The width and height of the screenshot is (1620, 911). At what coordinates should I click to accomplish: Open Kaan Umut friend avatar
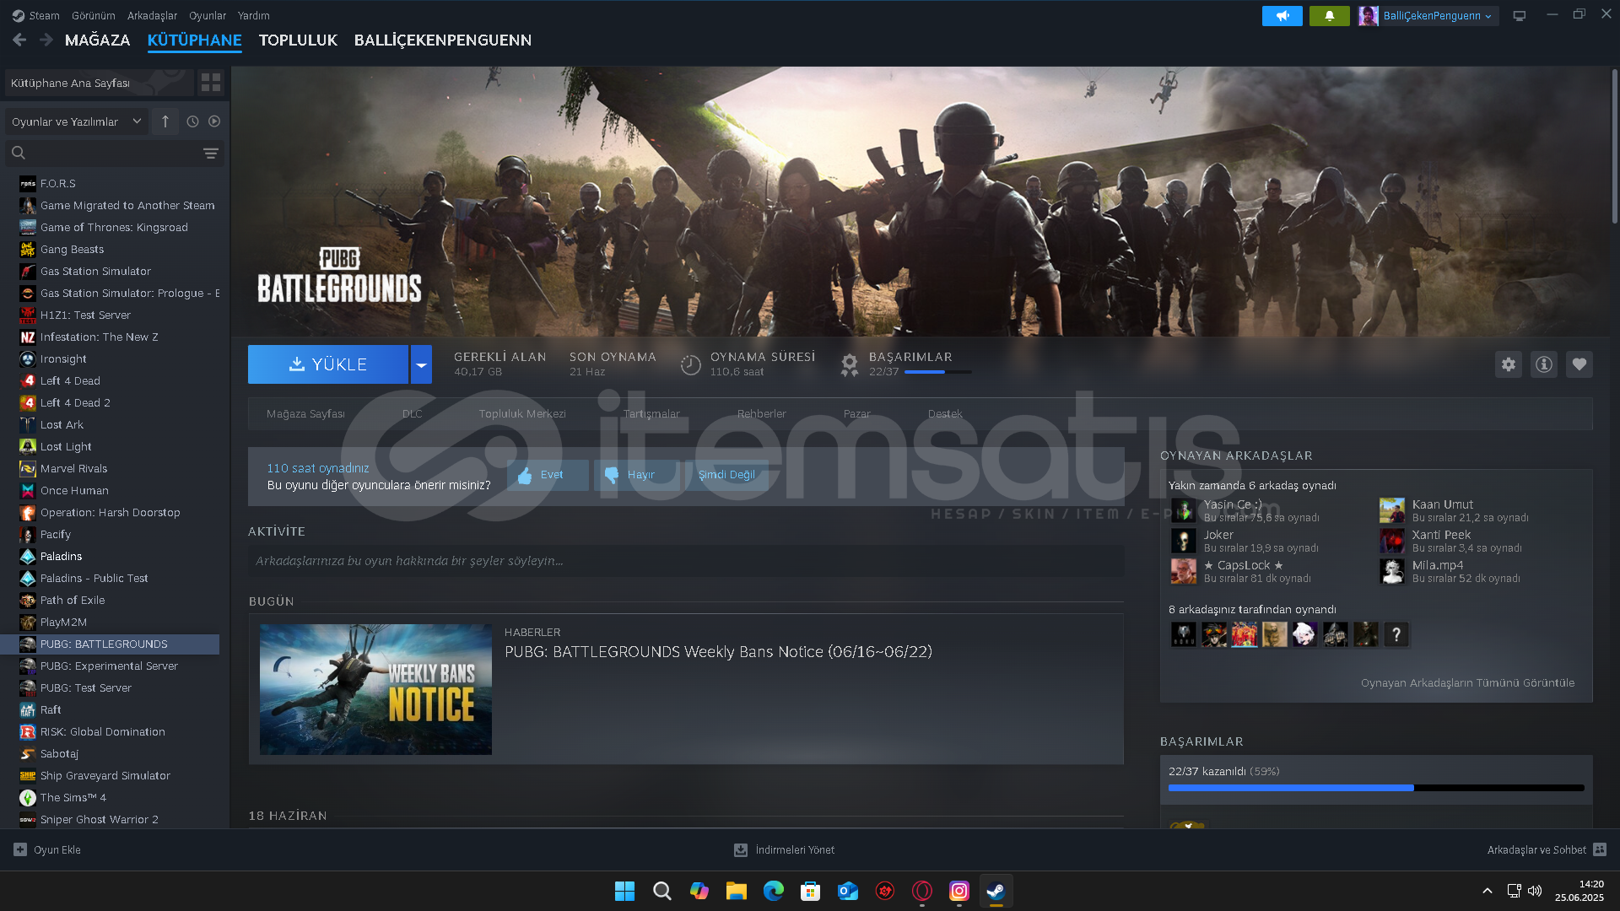point(1391,510)
